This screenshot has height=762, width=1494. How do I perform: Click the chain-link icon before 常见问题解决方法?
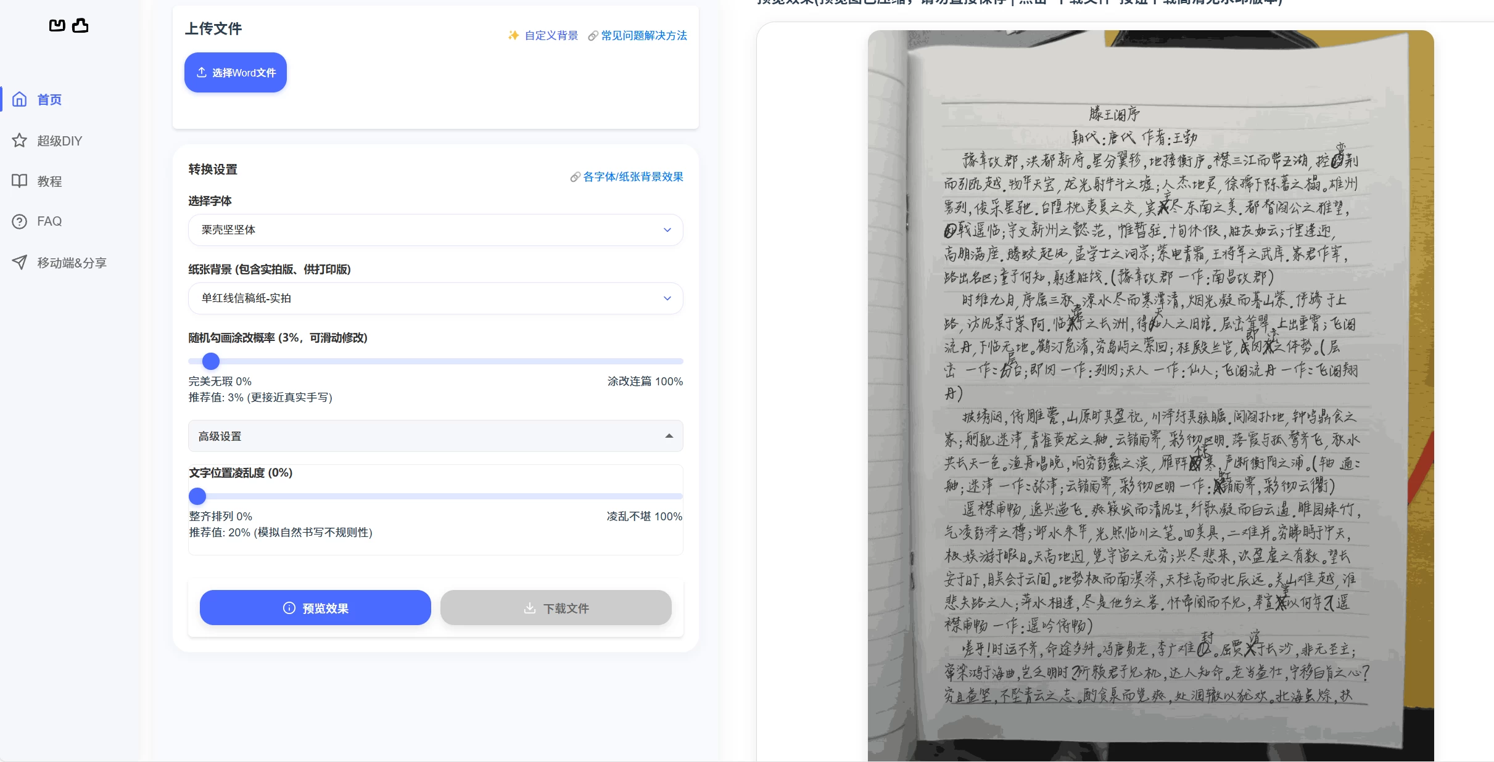592,36
